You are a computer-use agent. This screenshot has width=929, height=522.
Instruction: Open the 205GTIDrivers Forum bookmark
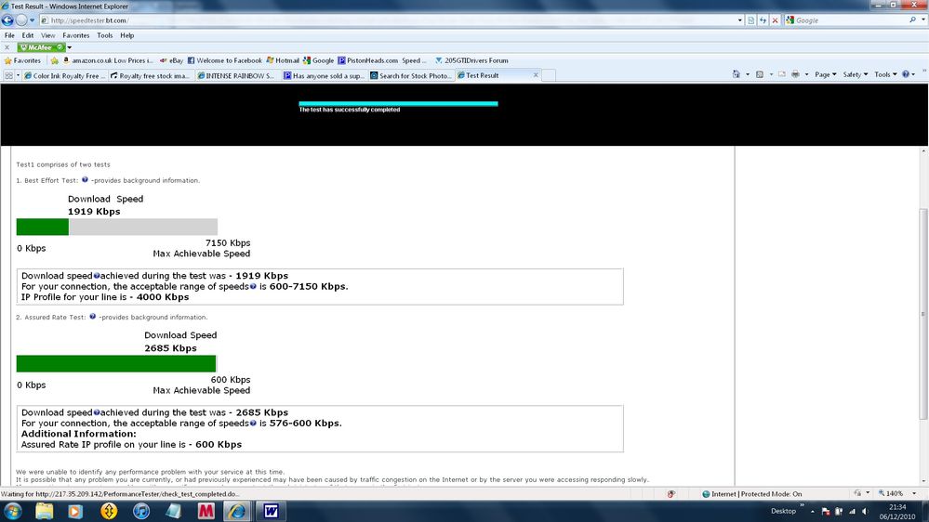[471, 60]
